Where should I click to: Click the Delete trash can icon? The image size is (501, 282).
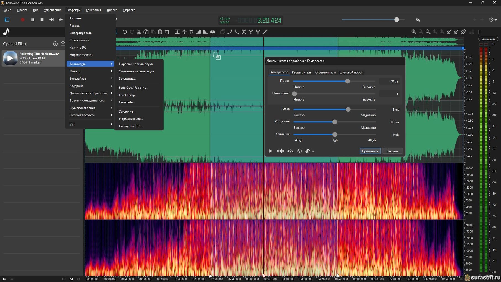[160, 32]
